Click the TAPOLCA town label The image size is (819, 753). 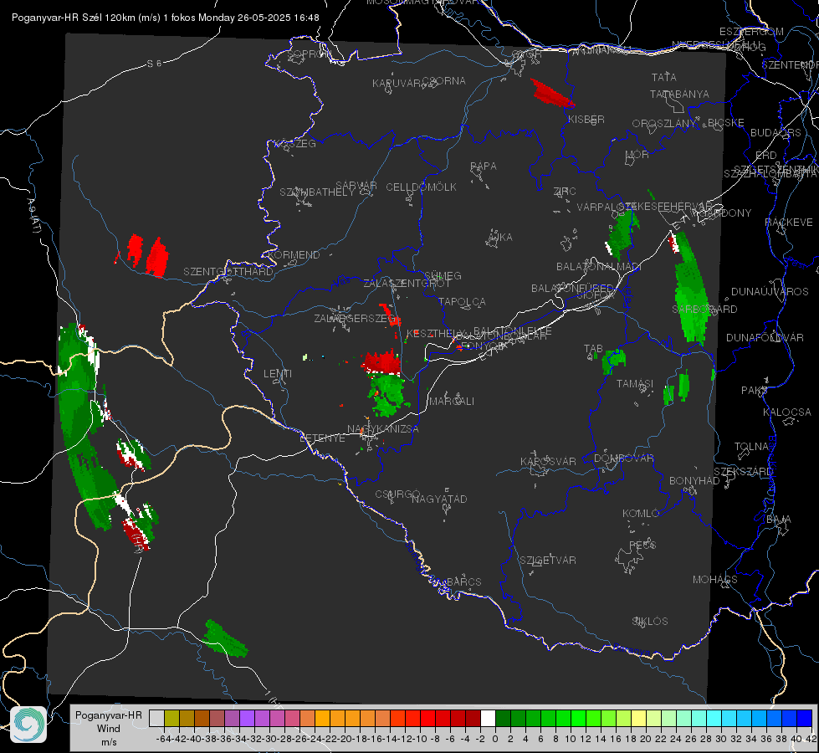click(462, 302)
